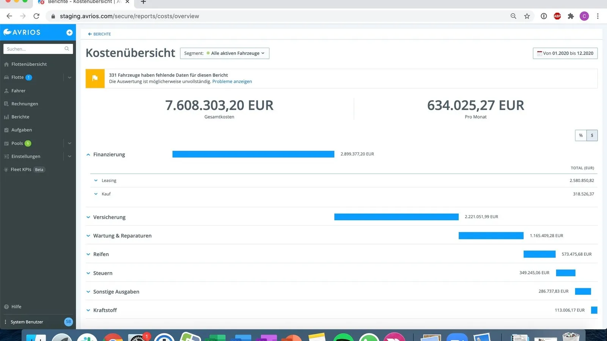Click the browser address bar URL

129,16
